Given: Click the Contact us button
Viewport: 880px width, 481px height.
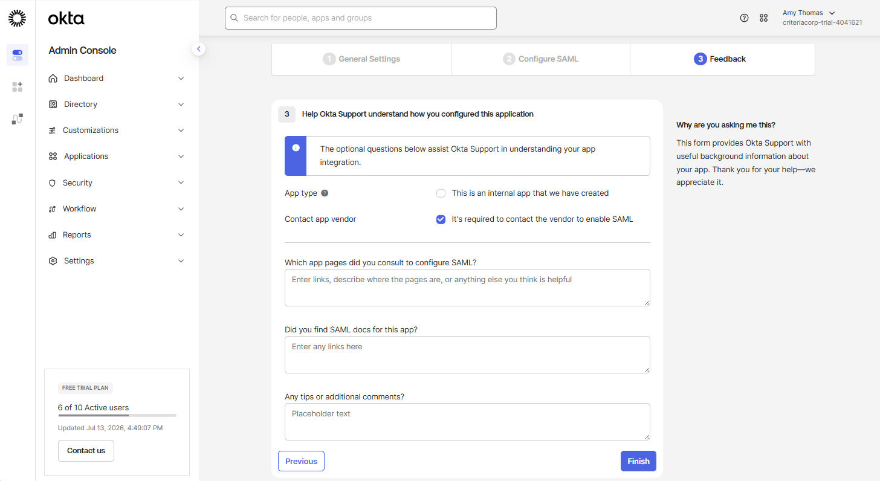Looking at the screenshot, I should [86, 451].
